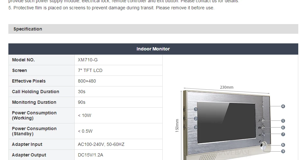Click the Power Consumption (Standby) label

[34, 131]
